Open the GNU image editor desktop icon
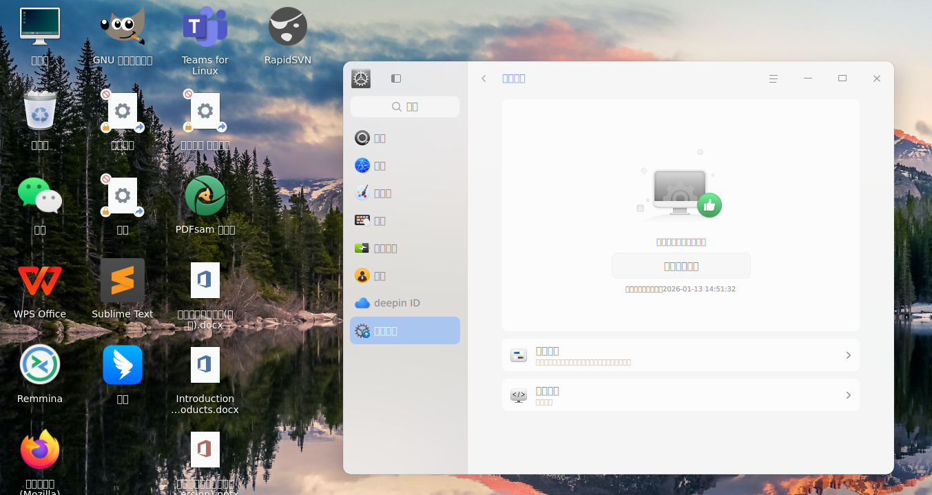The image size is (932, 495). coord(123,27)
